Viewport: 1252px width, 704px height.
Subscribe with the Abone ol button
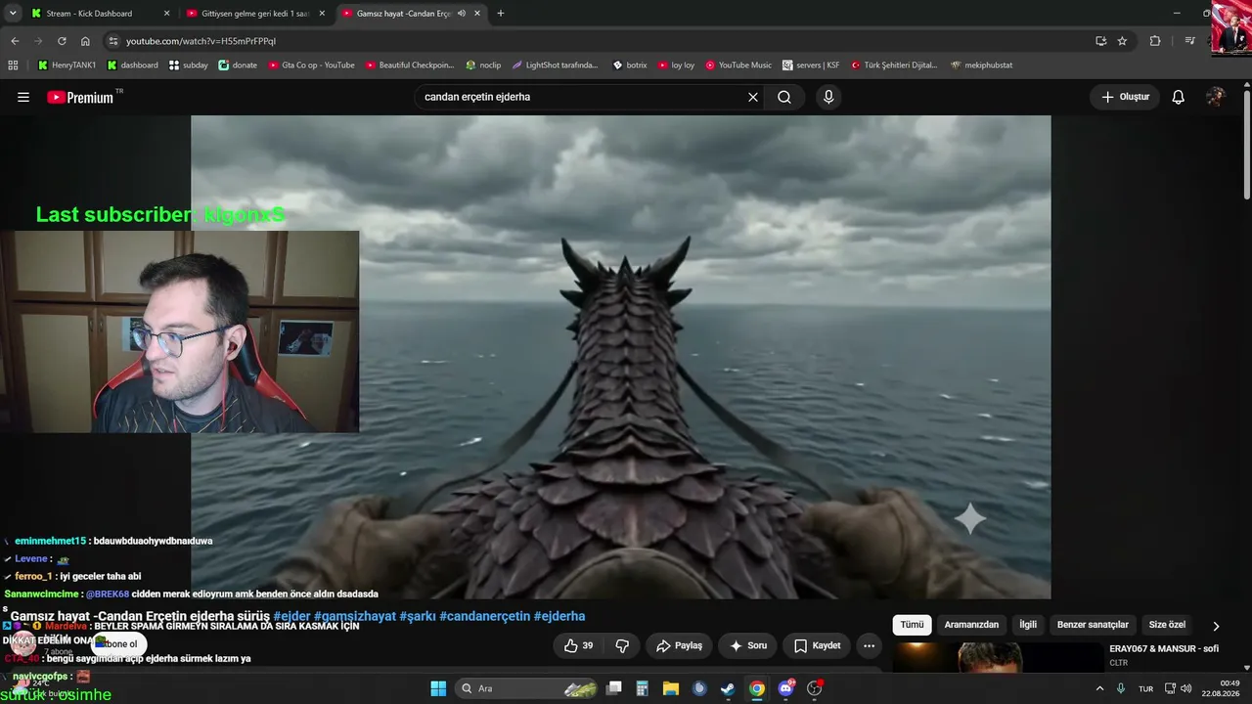(x=119, y=644)
